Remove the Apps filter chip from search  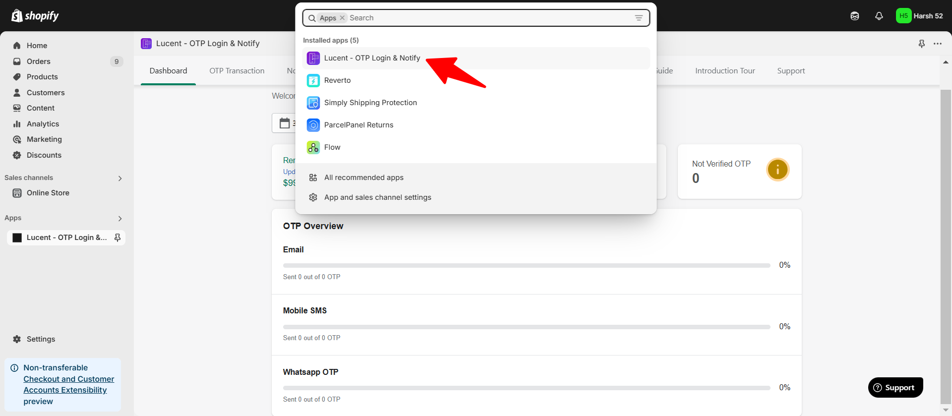[x=342, y=18]
